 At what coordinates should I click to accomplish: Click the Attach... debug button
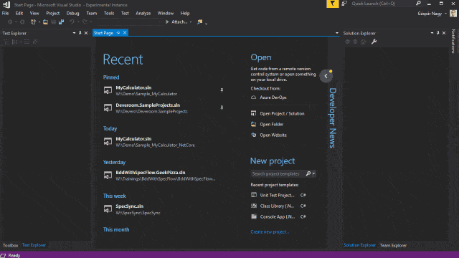(x=176, y=22)
